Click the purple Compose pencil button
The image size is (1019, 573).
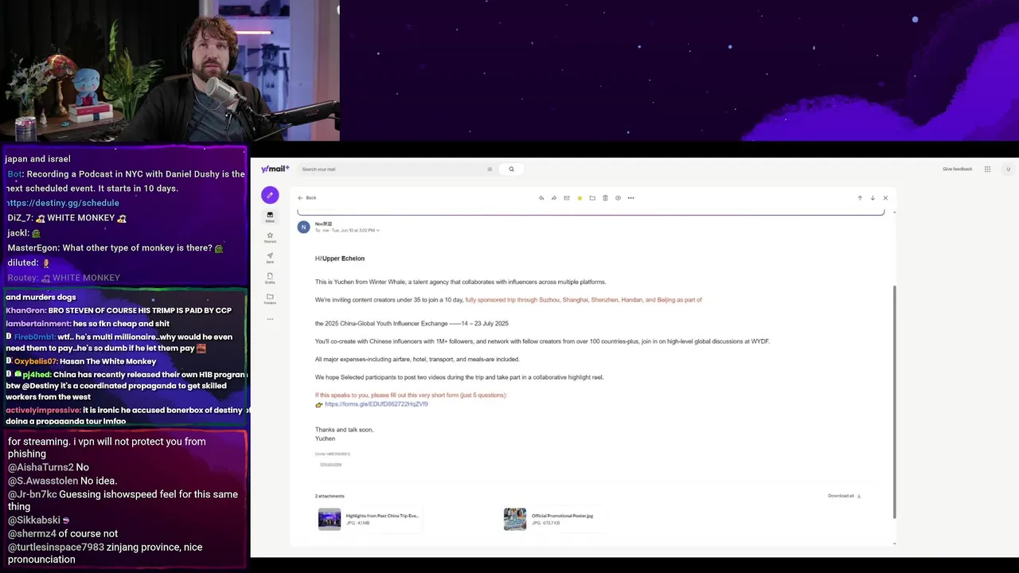point(270,195)
